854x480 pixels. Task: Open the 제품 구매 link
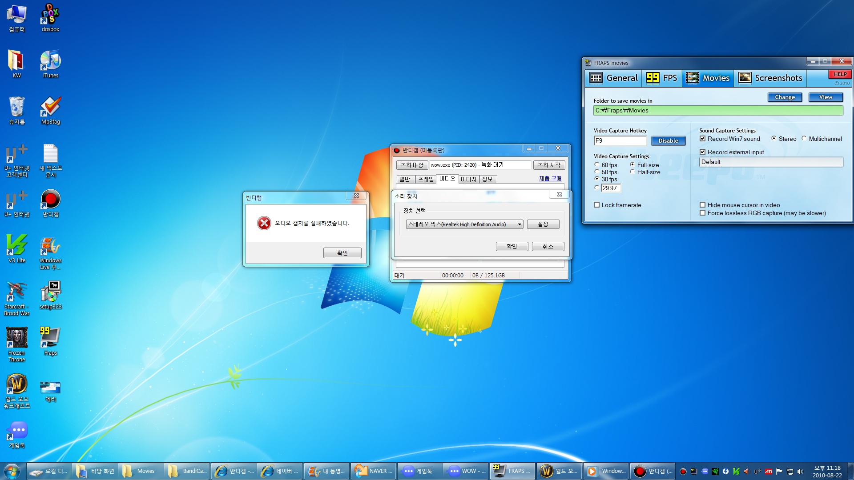[550, 179]
